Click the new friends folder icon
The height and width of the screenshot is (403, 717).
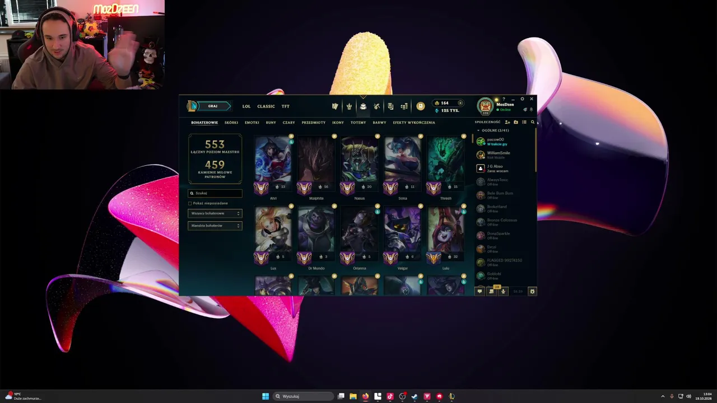[x=516, y=122]
